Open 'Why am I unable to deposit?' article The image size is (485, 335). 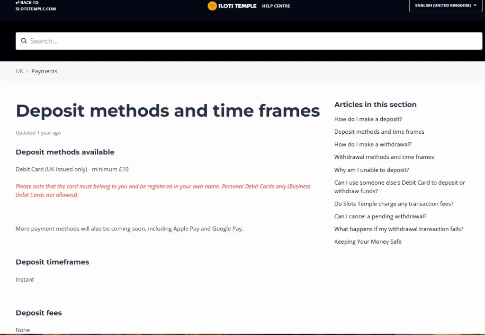click(x=371, y=170)
